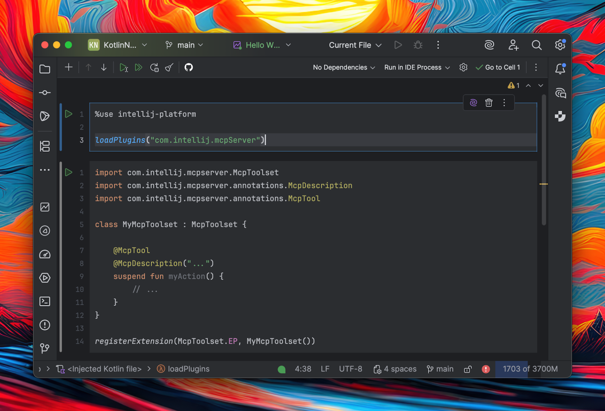This screenshot has height=411, width=605.
Task: Click the memory usage indicator bar
Action: pos(530,369)
